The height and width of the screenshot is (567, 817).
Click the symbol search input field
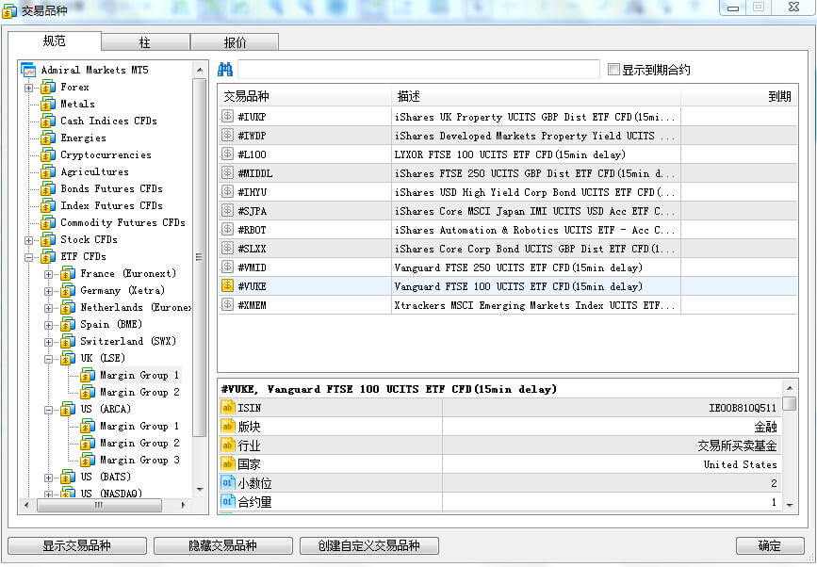click(x=419, y=70)
